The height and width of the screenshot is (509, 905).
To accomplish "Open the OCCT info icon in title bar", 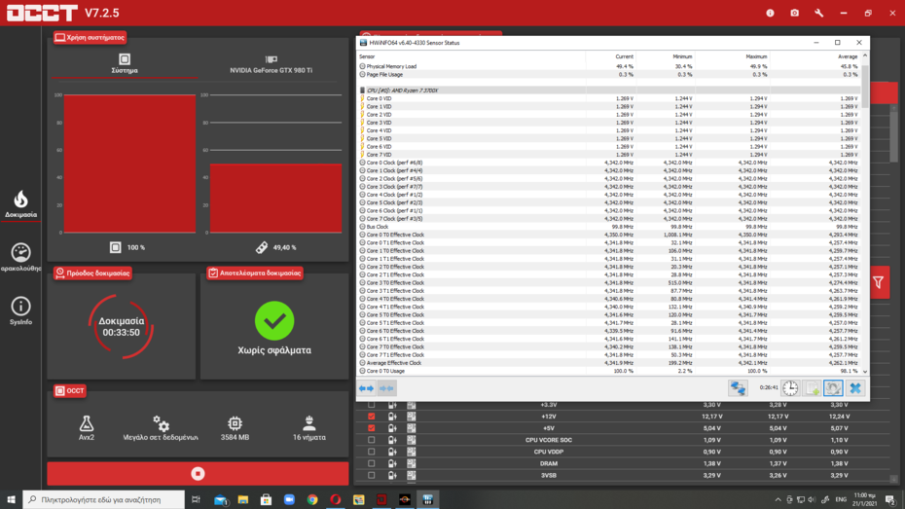I will click(x=770, y=13).
